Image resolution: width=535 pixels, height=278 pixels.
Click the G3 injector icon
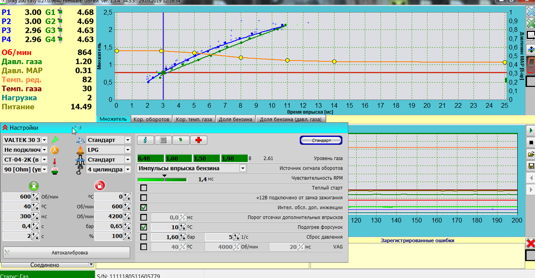(x=60, y=30)
